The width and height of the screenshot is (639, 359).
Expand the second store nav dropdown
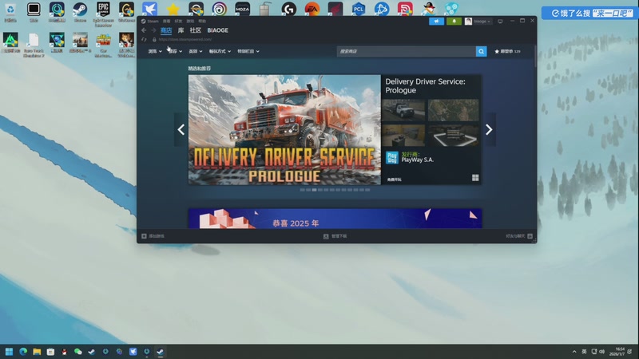(175, 51)
